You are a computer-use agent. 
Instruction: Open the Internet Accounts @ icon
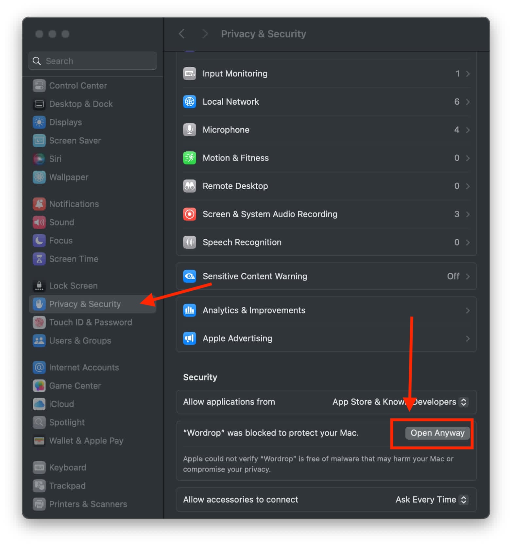39,367
